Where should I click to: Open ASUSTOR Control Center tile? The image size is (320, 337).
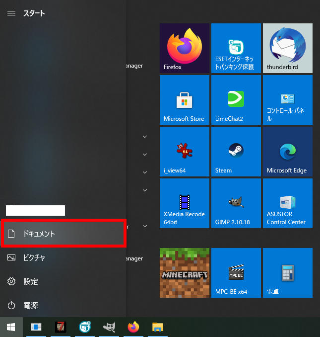click(x=288, y=203)
